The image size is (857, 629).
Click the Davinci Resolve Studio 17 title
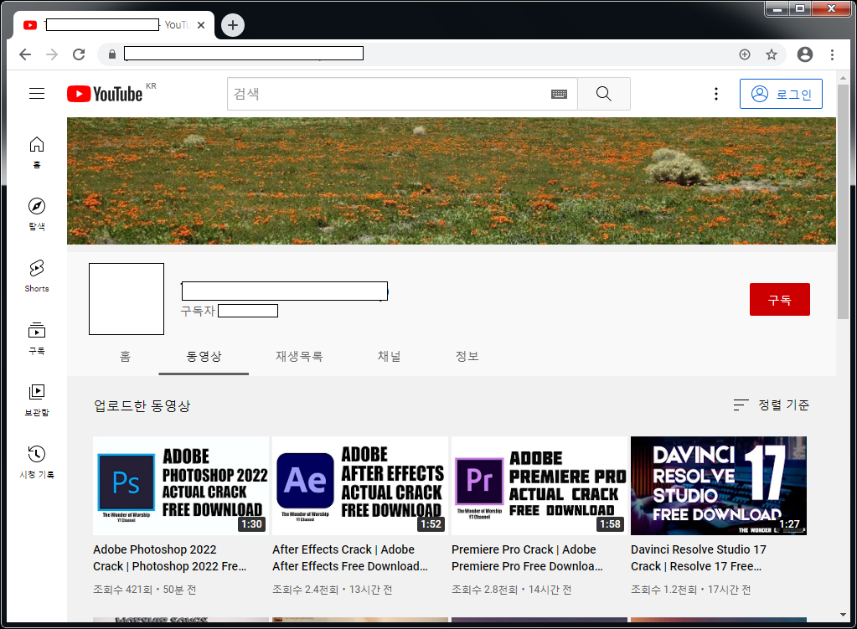[x=699, y=558]
